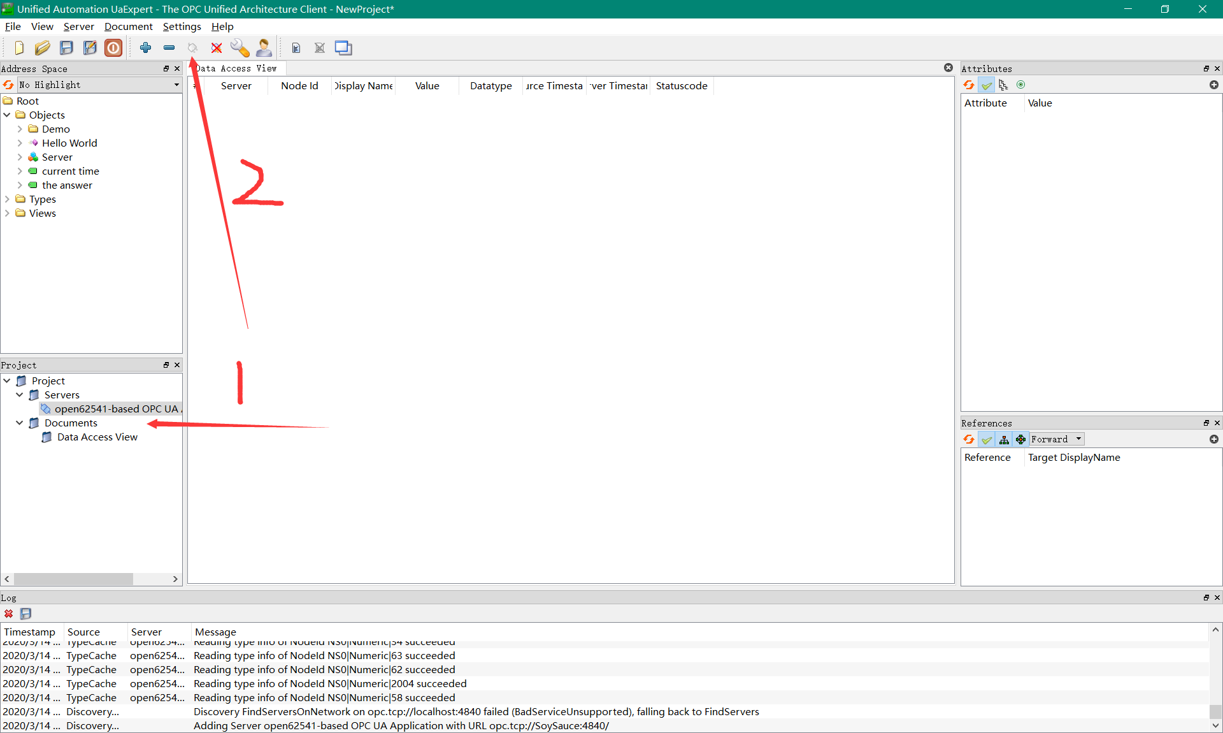The image size is (1223, 733).
Task: Click the Project panel horizontal scrollbar
Action: point(73,579)
